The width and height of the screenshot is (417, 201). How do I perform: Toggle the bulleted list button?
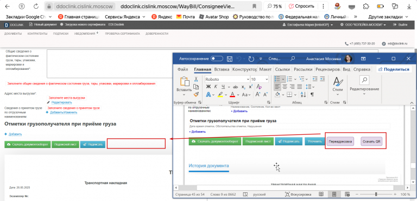[277, 79]
